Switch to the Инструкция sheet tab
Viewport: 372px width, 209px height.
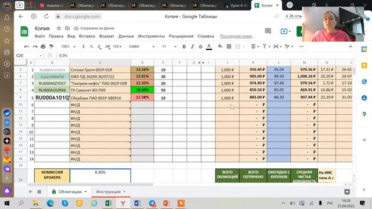point(108,192)
